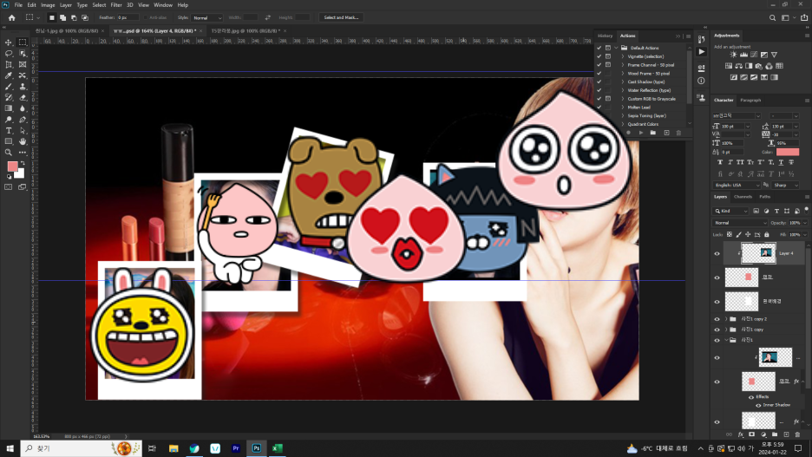Toggle Molten Lead action checkmark
The height and width of the screenshot is (457, 812).
click(x=599, y=108)
